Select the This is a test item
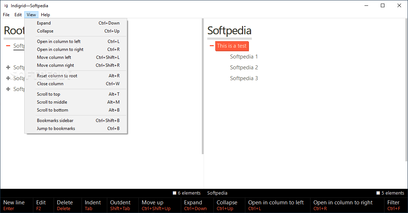 pyautogui.click(x=232, y=46)
